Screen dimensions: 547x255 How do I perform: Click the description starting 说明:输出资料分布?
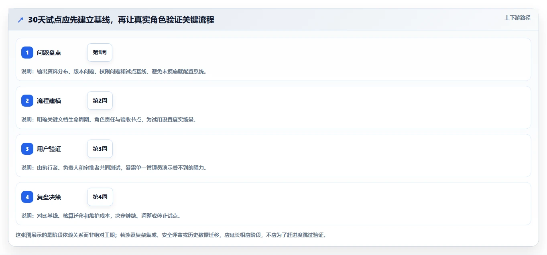(114, 71)
